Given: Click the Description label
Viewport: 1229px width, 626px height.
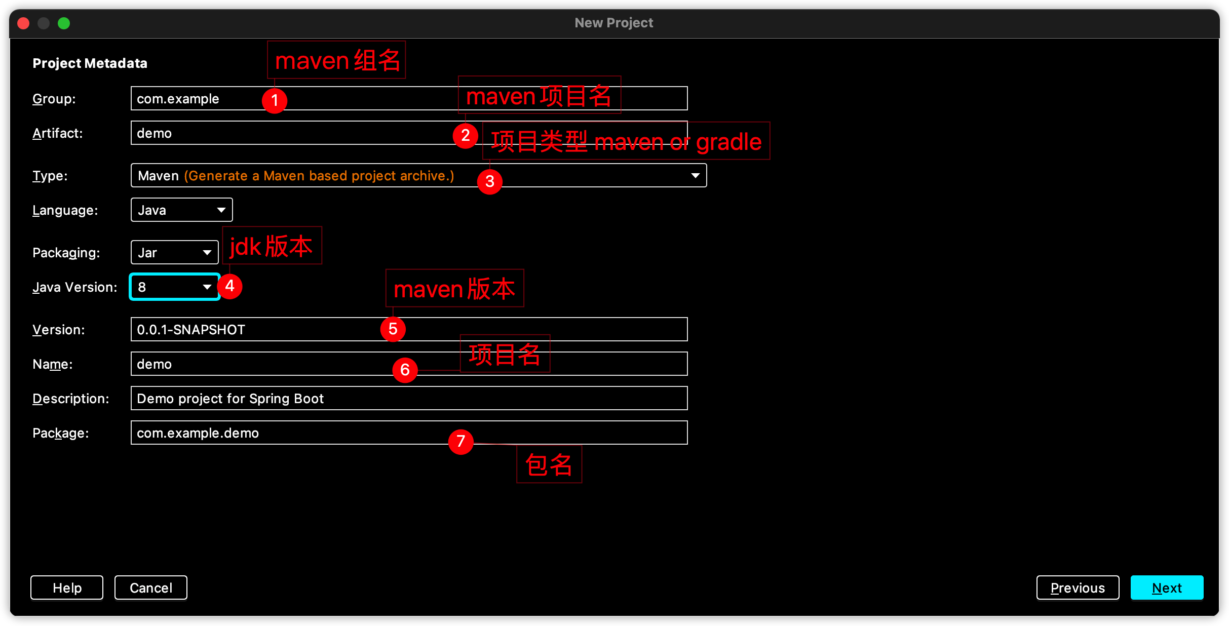Looking at the screenshot, I should (x=70, y=399).
